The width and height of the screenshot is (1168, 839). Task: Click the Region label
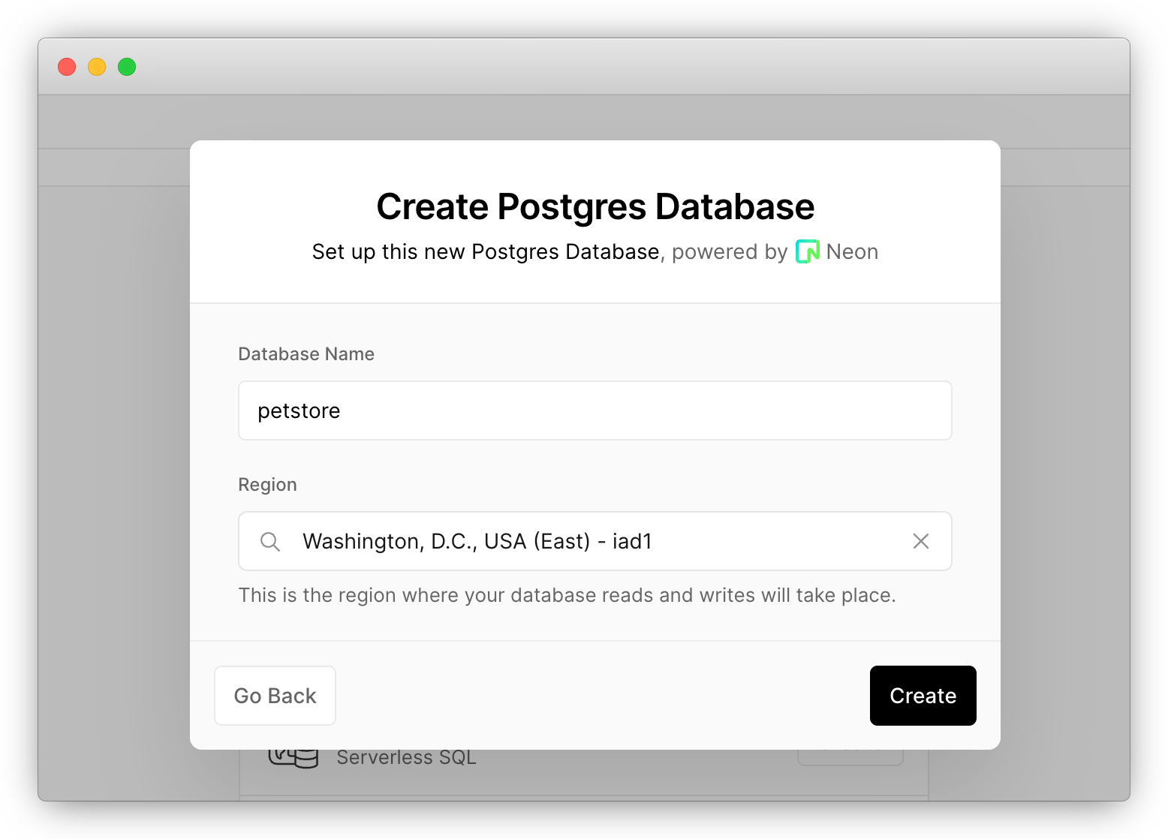coord(267,485)
